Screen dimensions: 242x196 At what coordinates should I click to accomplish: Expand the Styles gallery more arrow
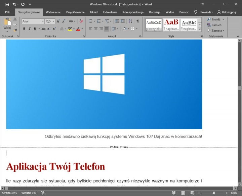[200, 29]
